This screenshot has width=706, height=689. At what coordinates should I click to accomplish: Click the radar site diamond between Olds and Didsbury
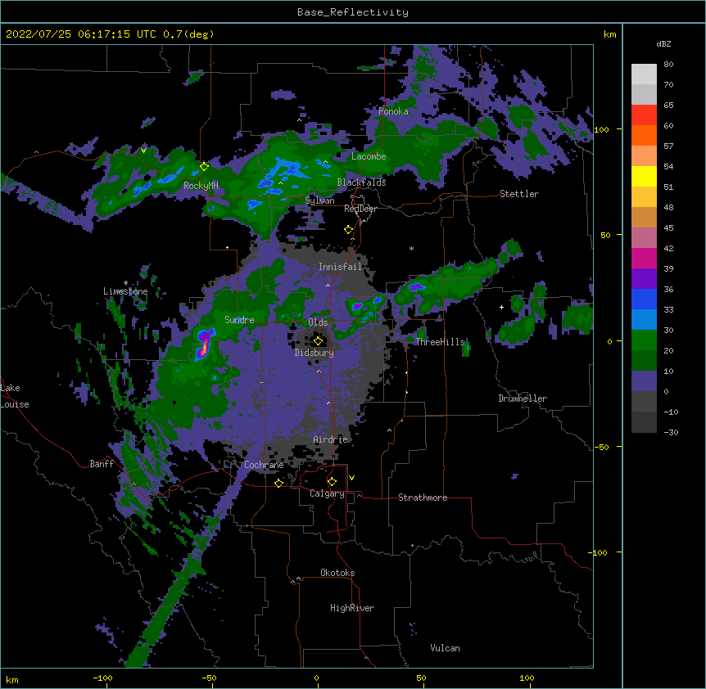point(318,340)
